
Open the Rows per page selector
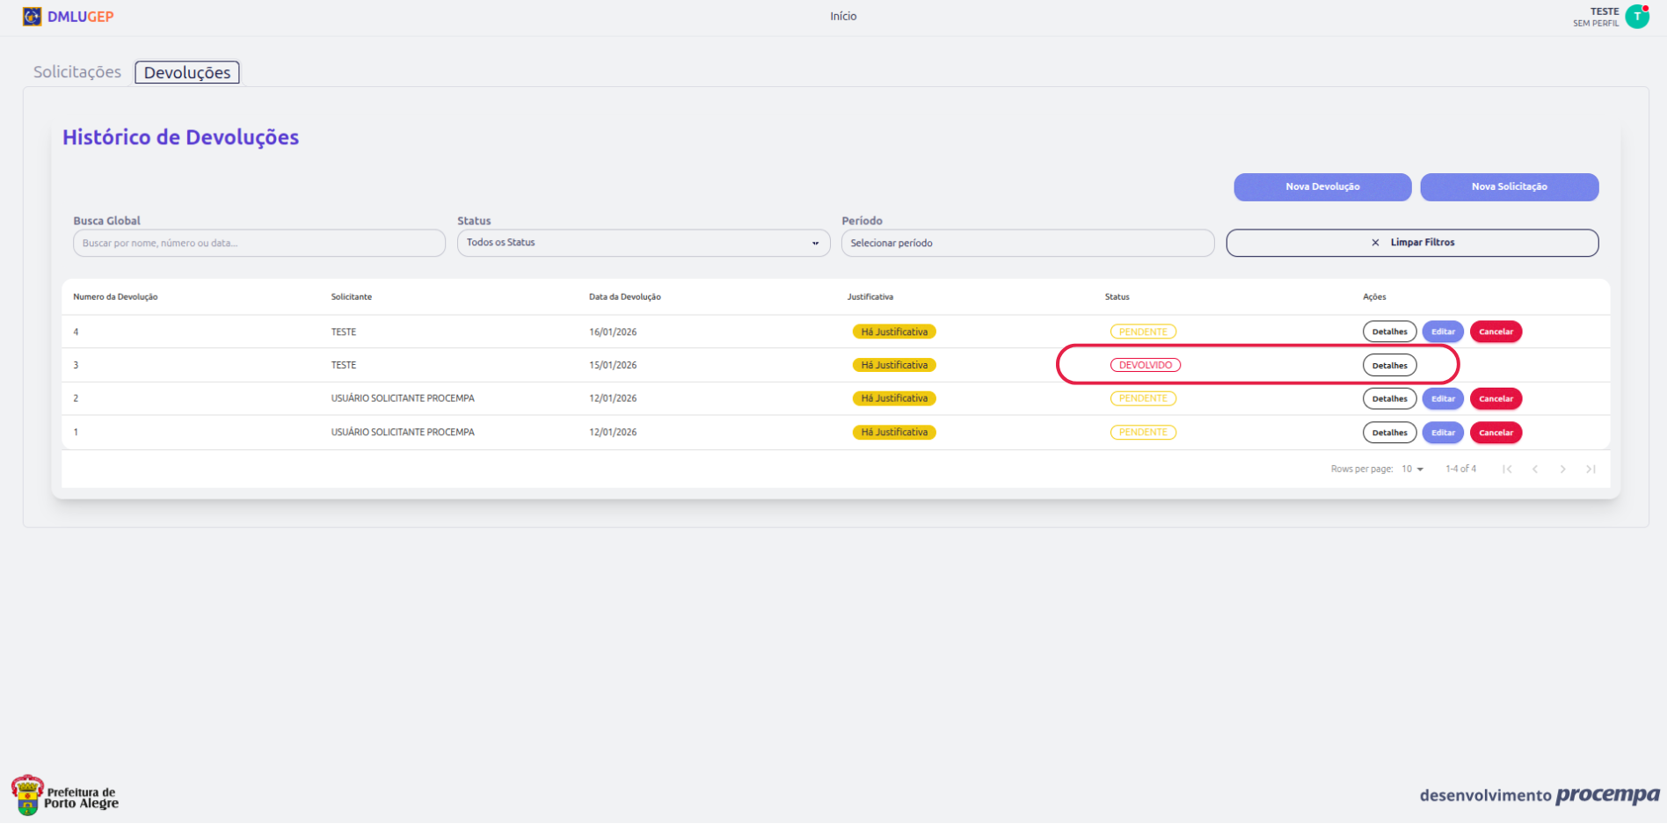(x=1412, y=470)
